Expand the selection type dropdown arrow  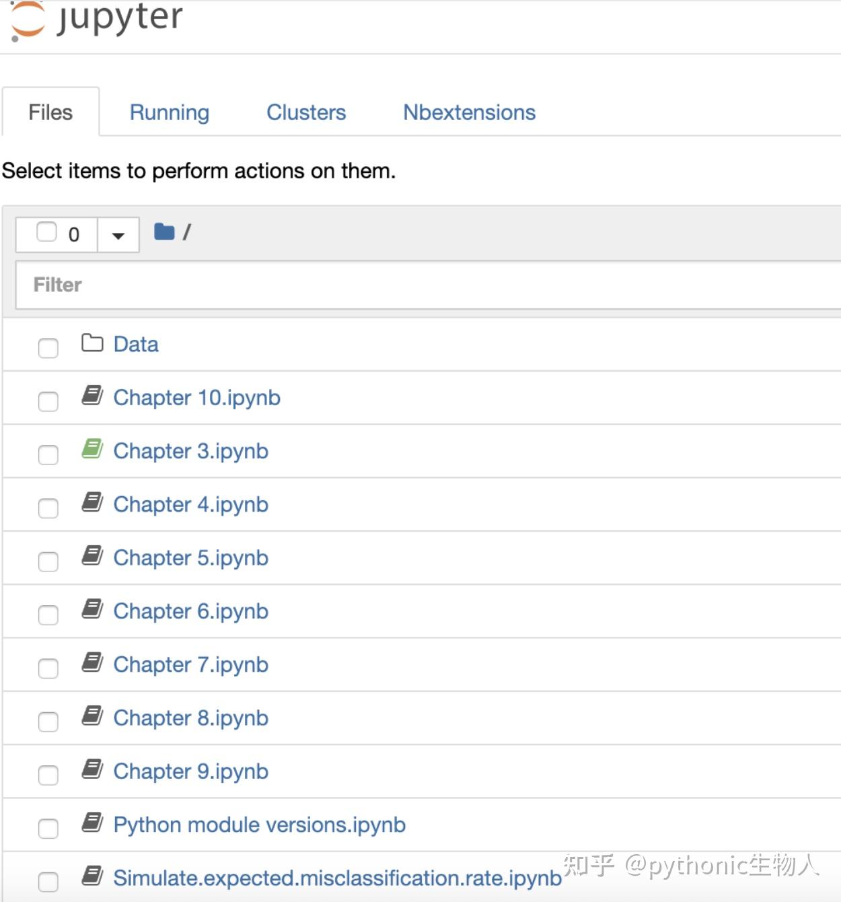click(118, 235)
